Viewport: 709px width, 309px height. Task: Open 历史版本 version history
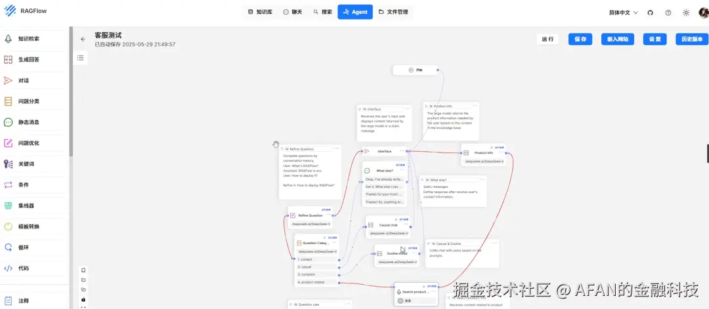tap(692, 39)
